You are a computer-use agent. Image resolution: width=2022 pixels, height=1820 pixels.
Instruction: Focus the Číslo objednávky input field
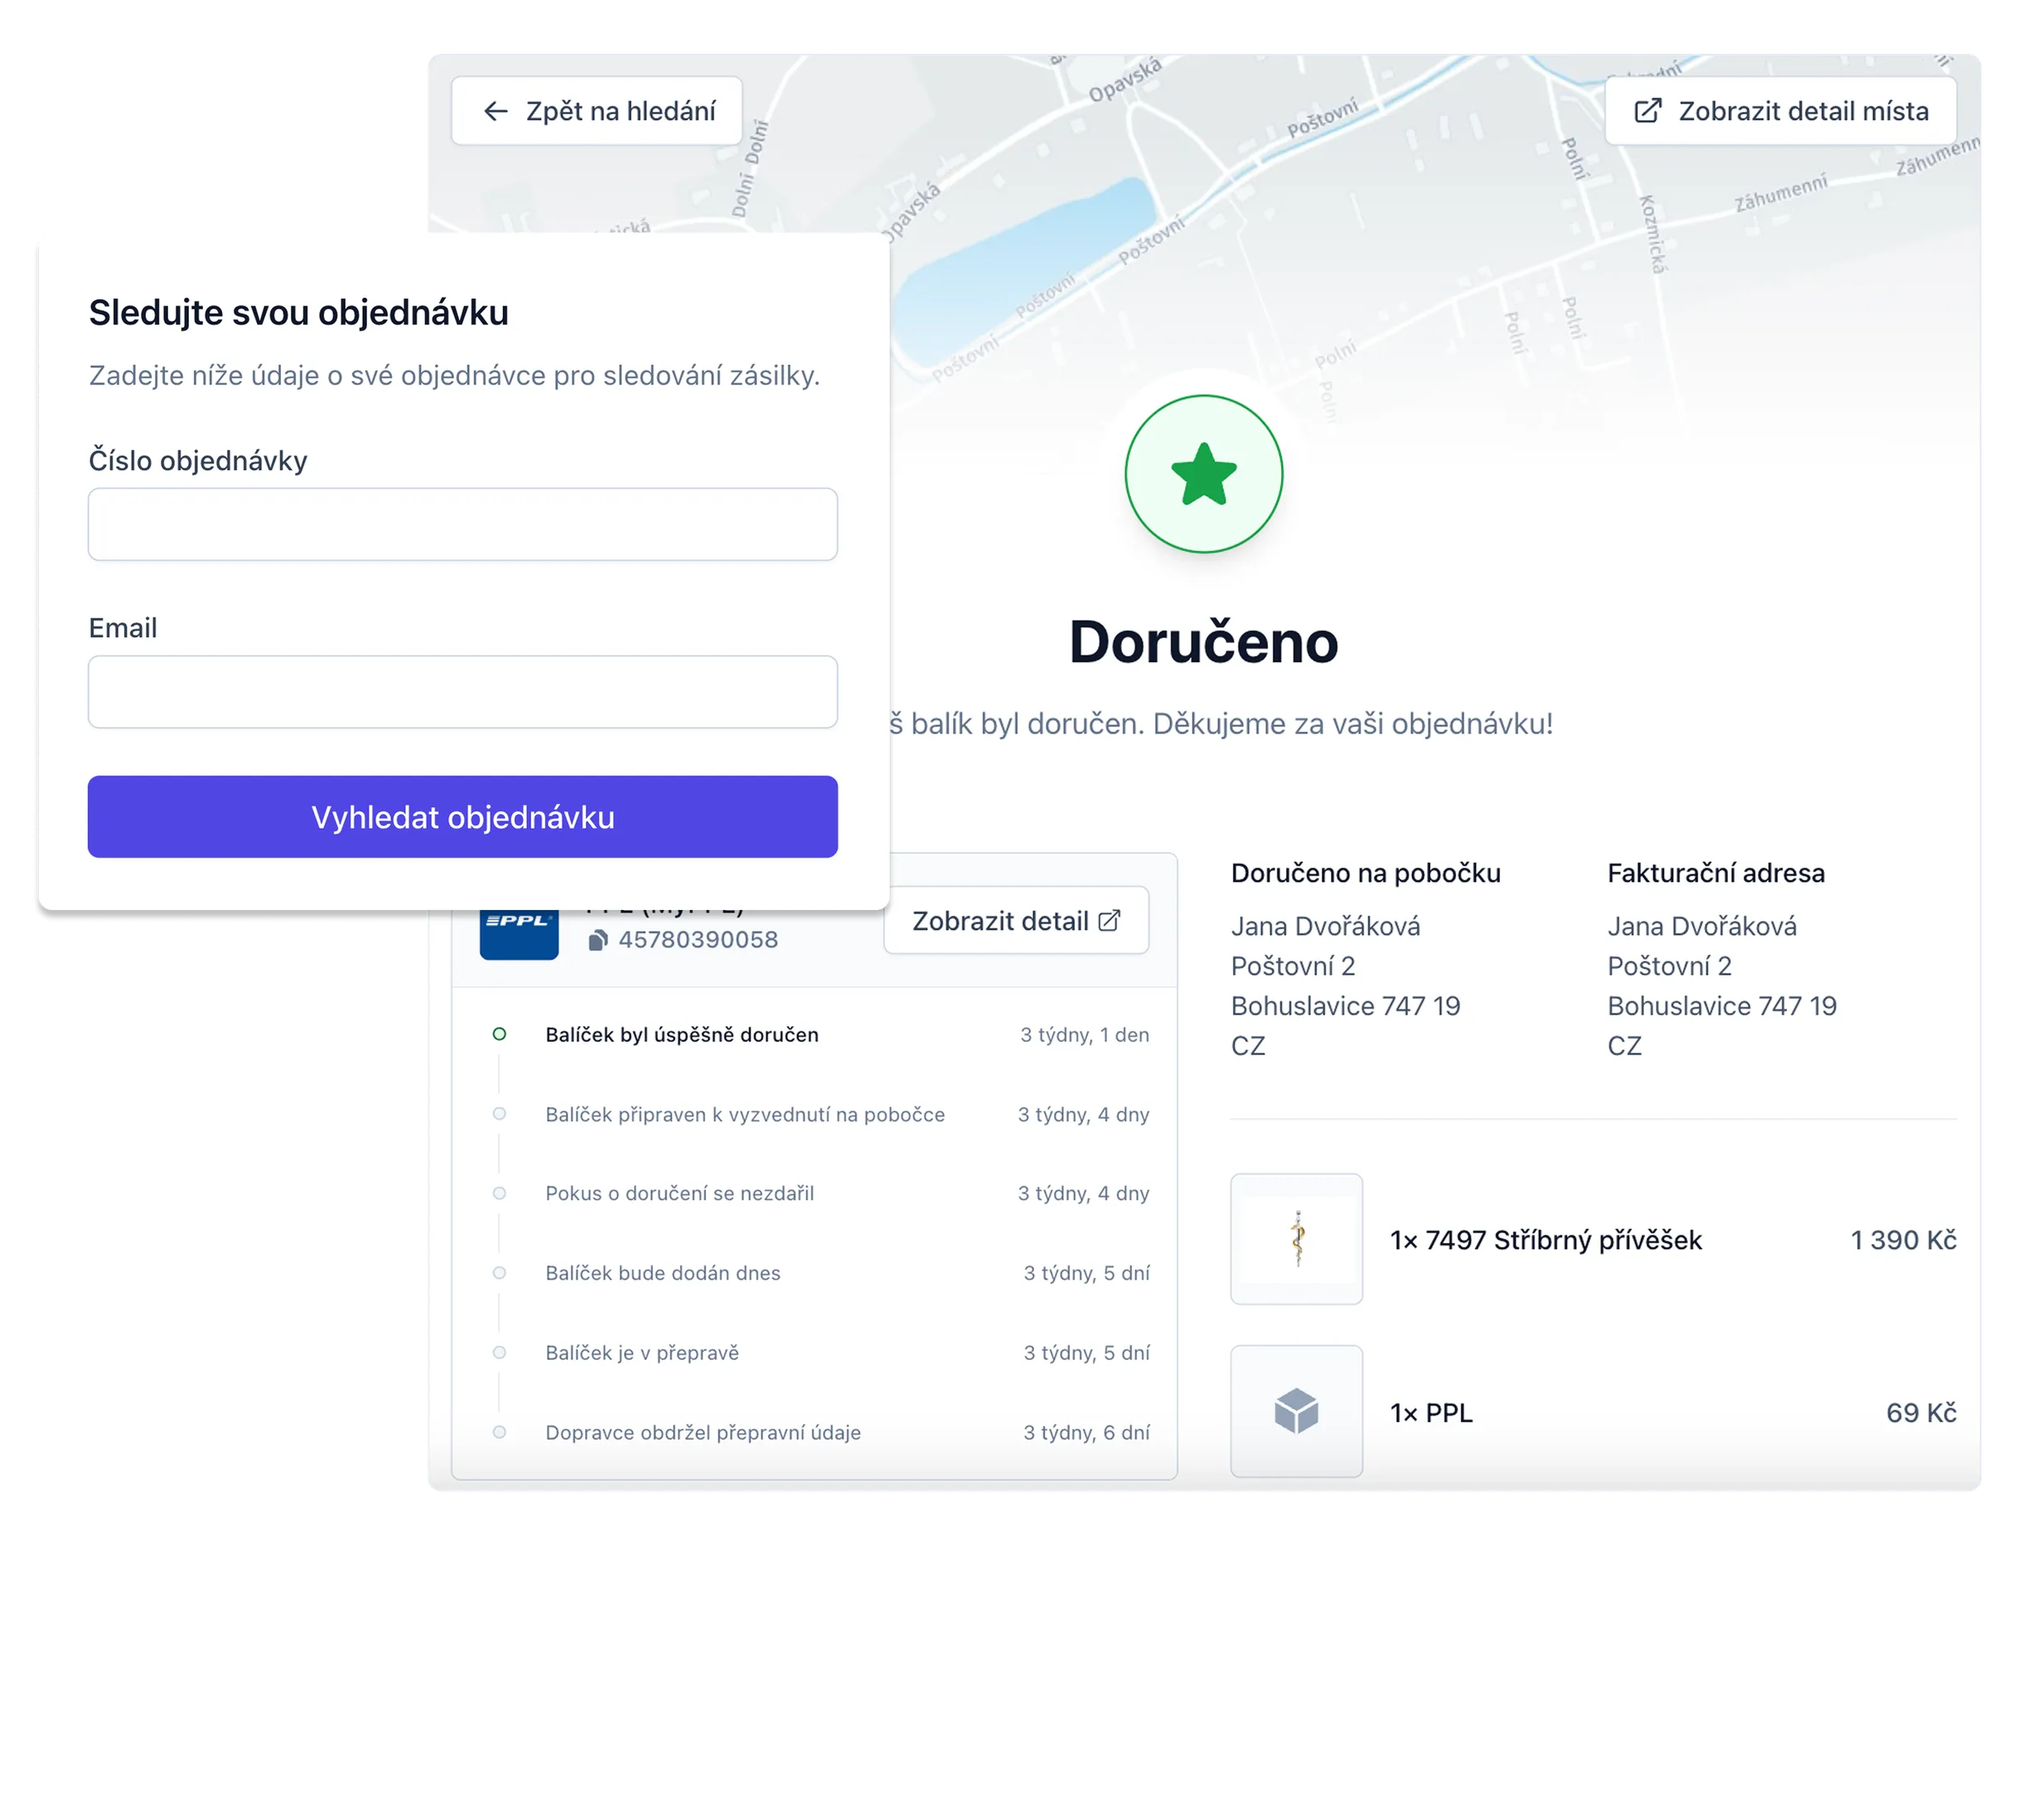point(462,524)
